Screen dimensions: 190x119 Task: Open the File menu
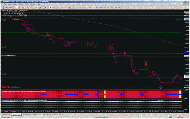(5, 4)
